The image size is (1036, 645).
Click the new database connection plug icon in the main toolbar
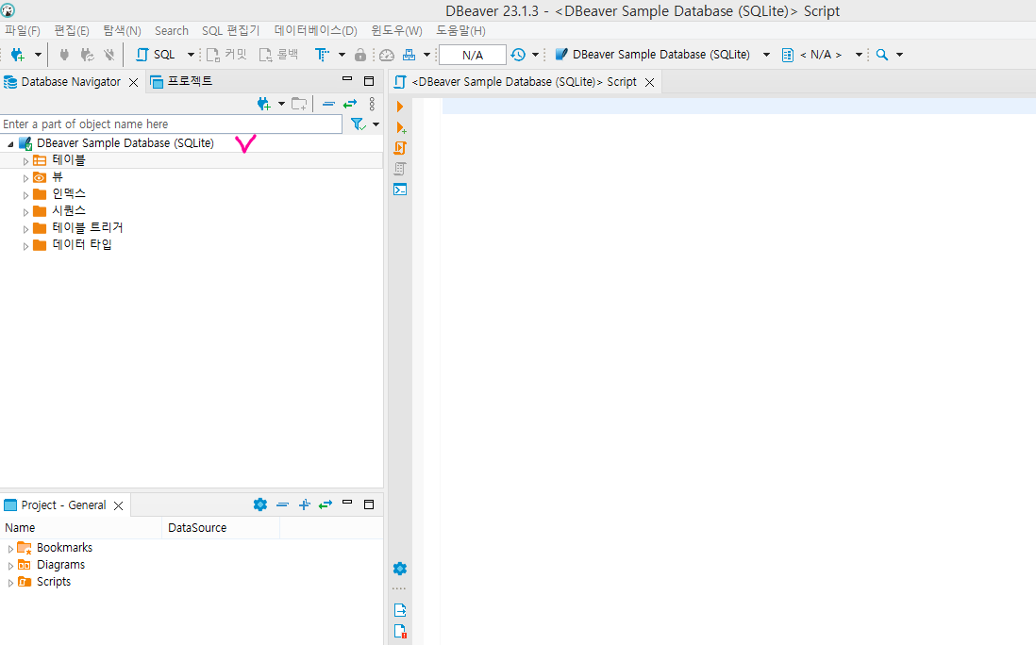coord(18,55)
